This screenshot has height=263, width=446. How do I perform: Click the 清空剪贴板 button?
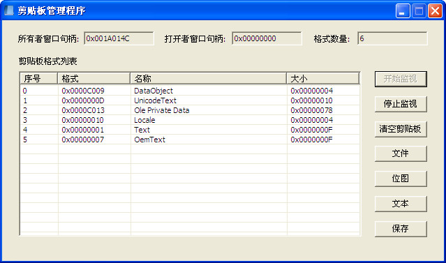[401, 129]
